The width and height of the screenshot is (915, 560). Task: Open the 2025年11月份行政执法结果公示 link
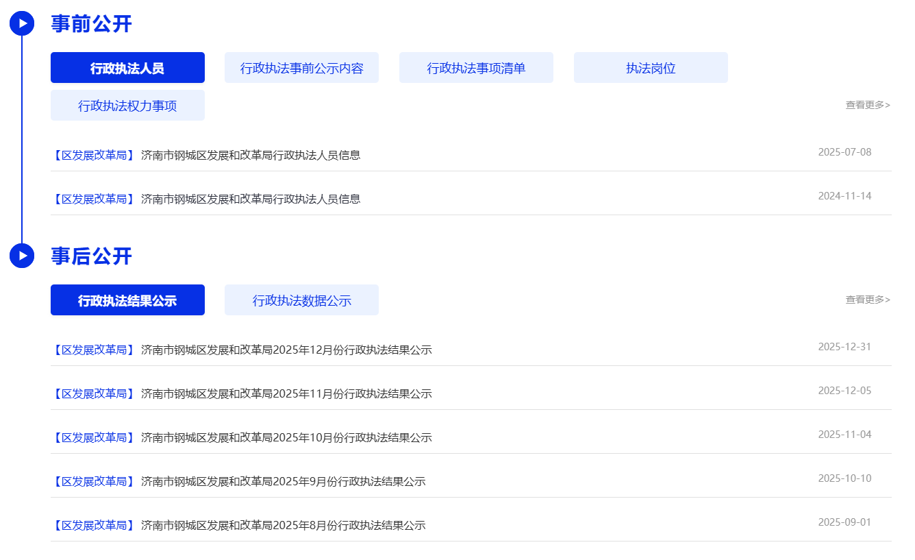286,394
